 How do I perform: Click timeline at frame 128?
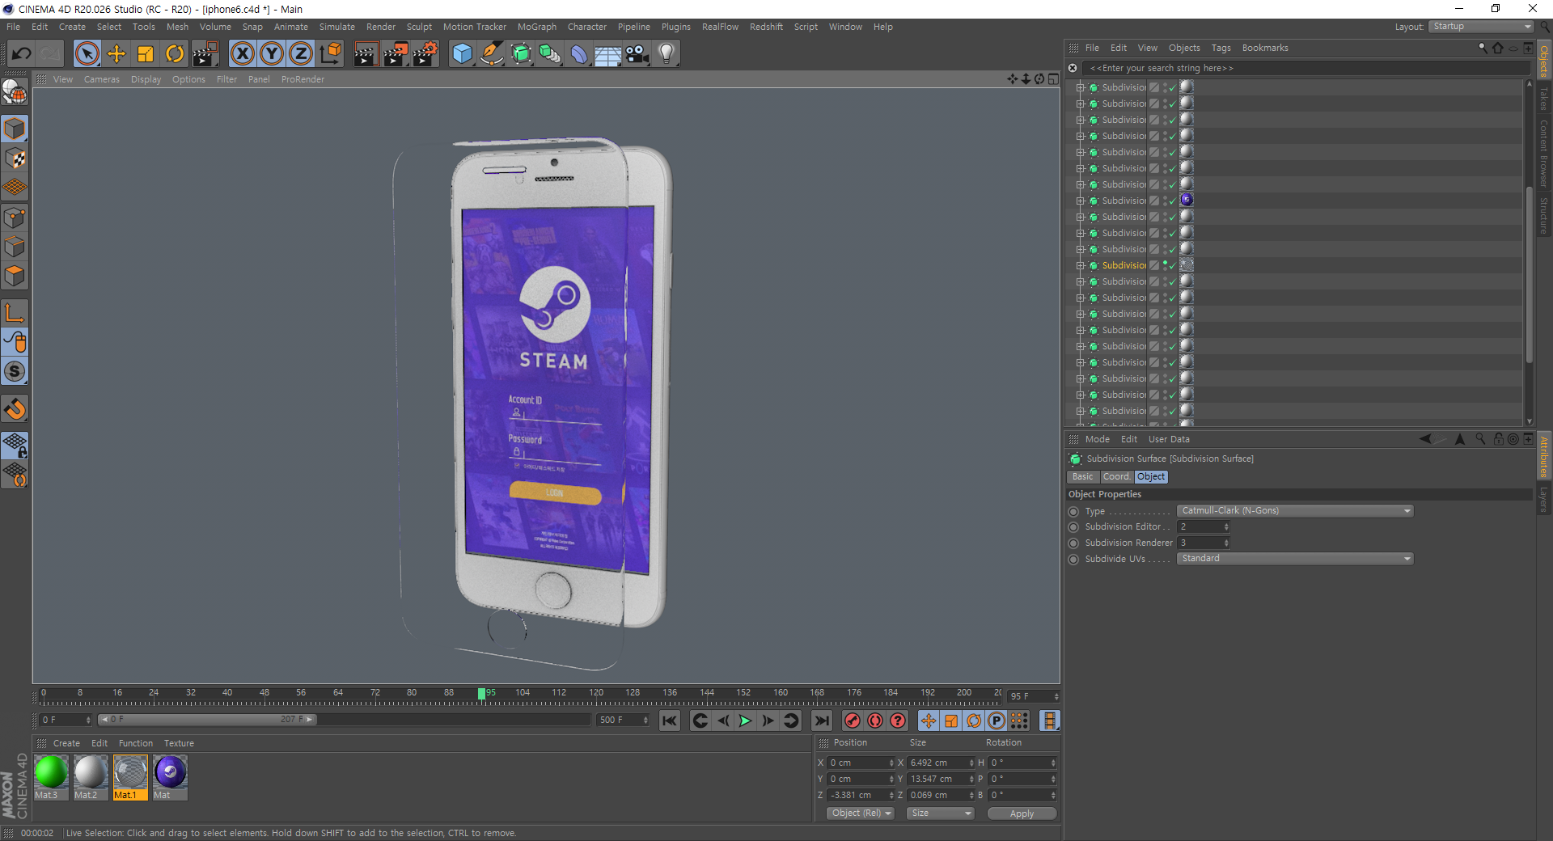[x=633, y=694]
